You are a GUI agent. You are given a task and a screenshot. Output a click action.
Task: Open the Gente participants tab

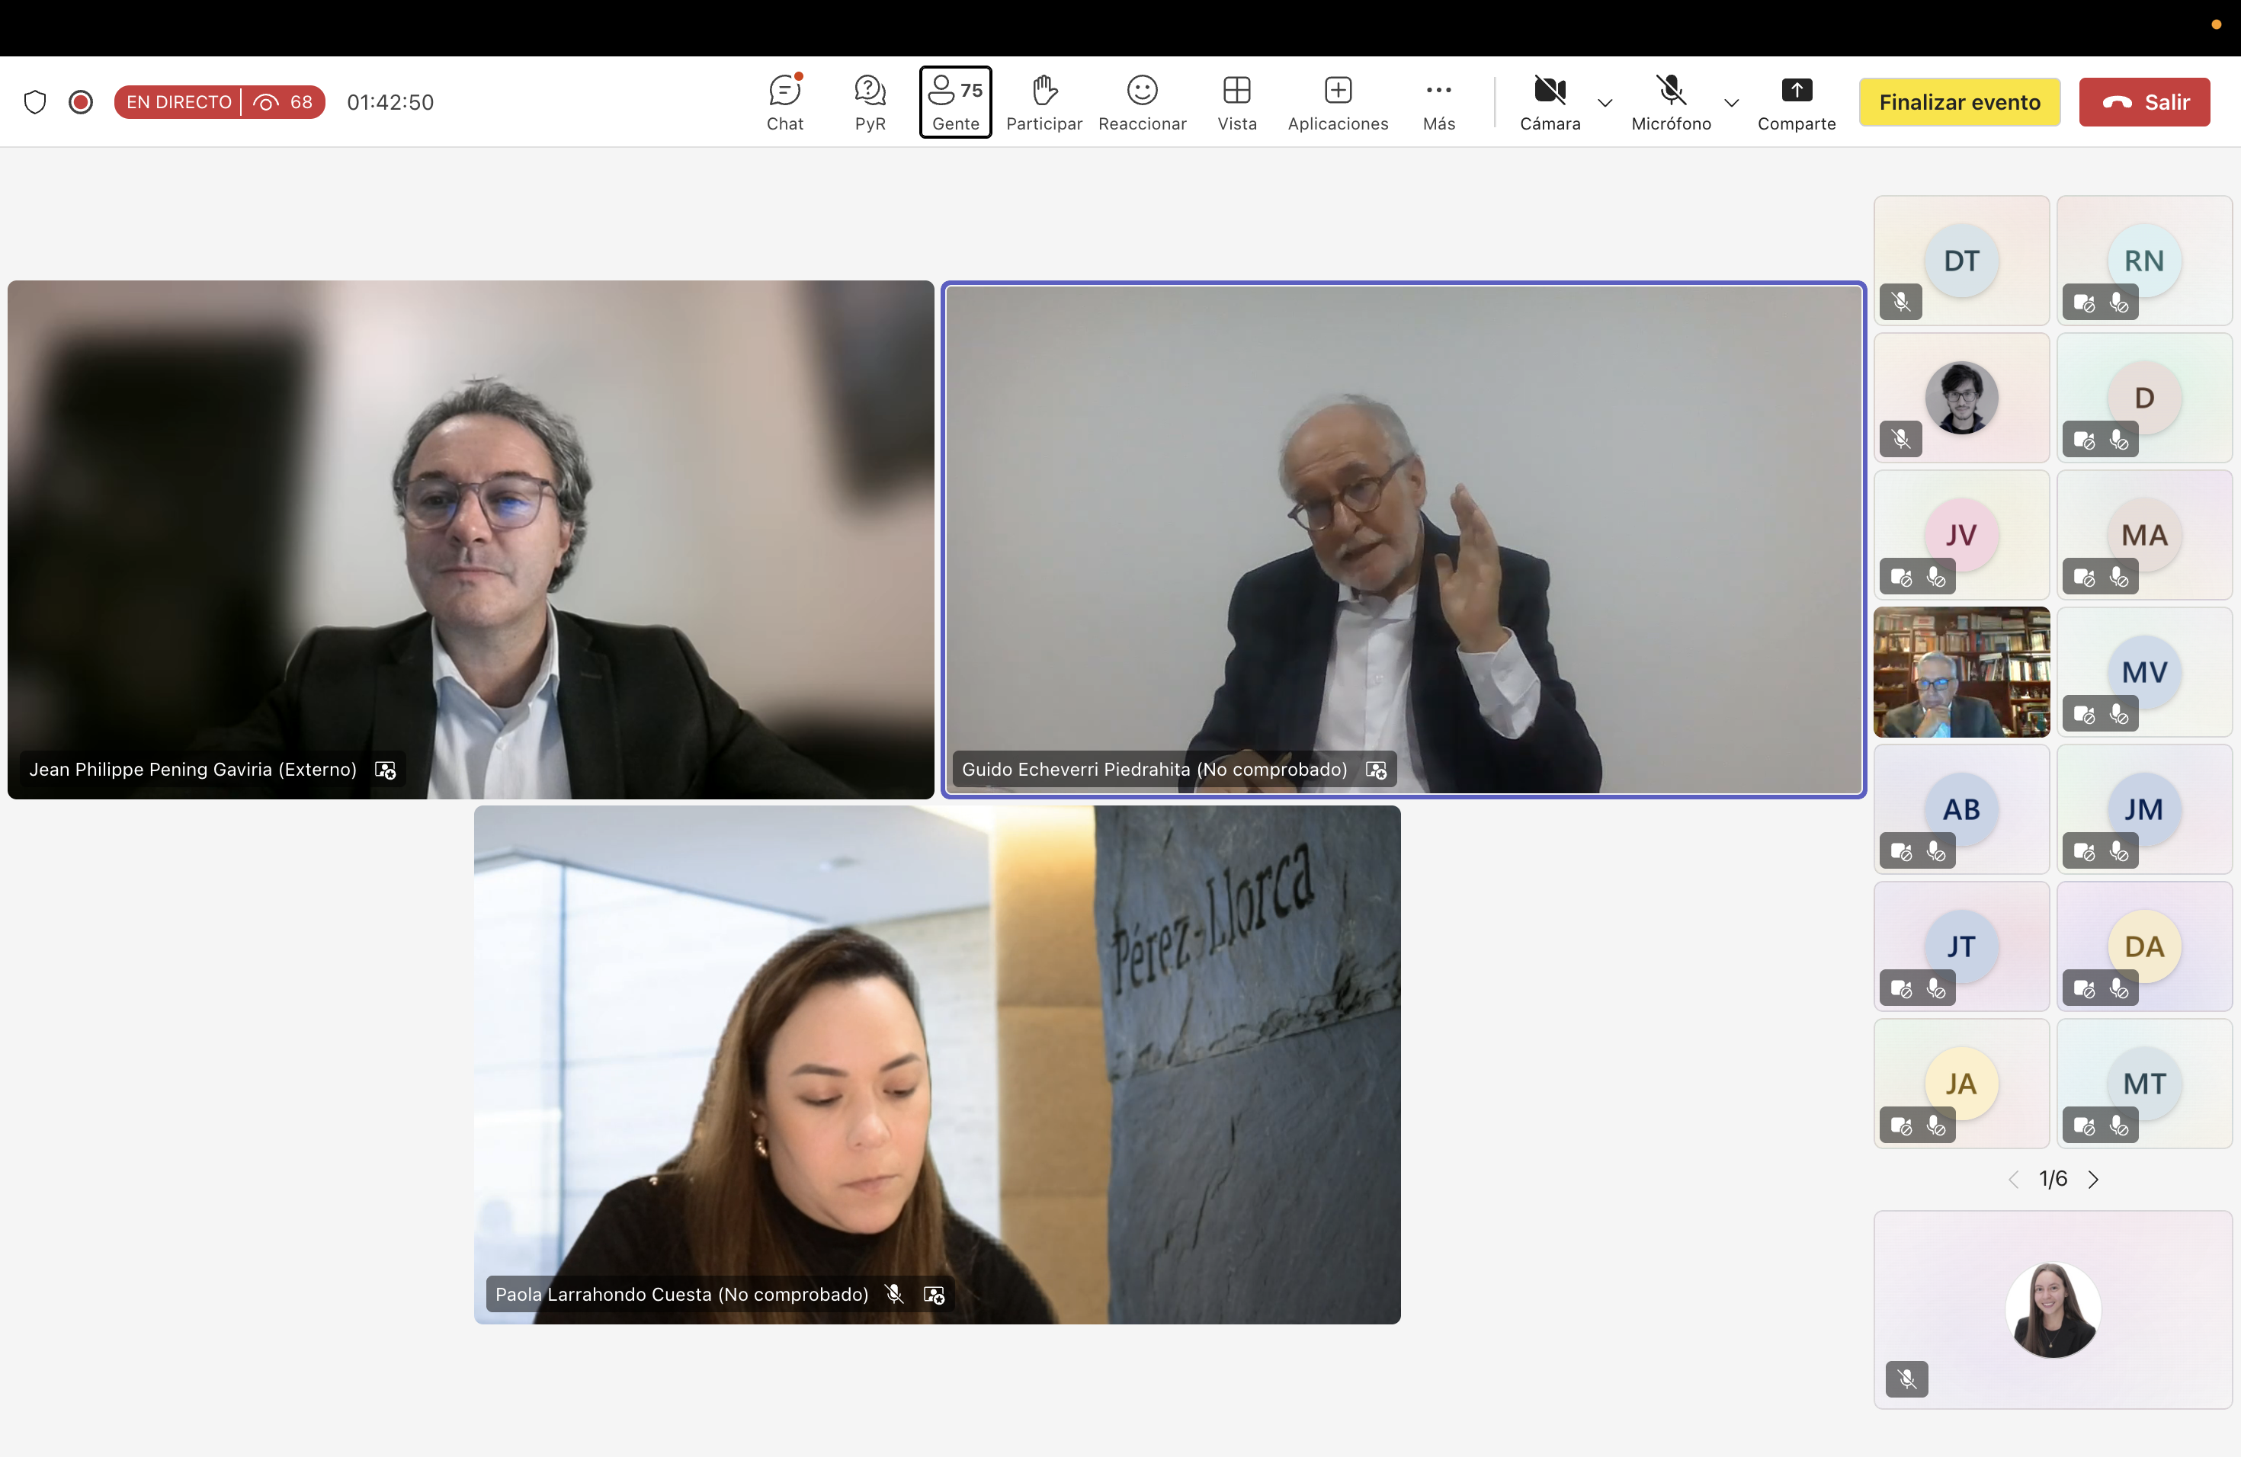pyautogui.click(x=955, y=101)
